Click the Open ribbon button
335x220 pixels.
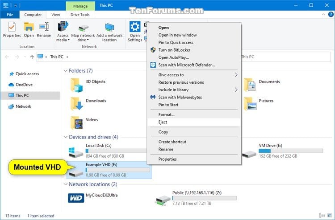click(x=29, y=30)
